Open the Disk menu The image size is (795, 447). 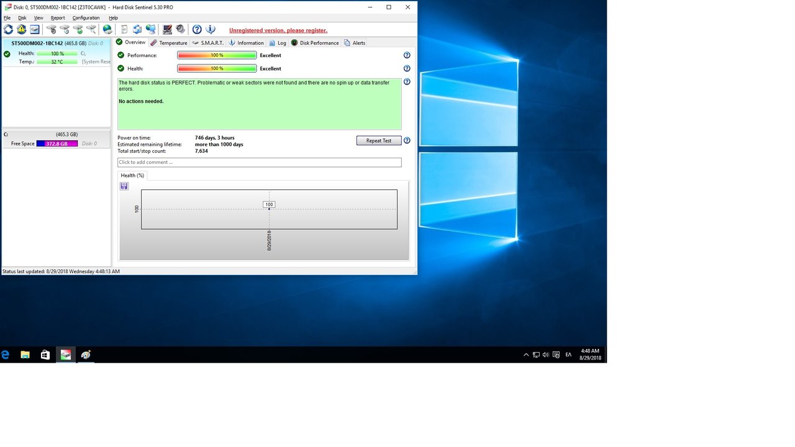pyautogui.click(x=22, y=18)
